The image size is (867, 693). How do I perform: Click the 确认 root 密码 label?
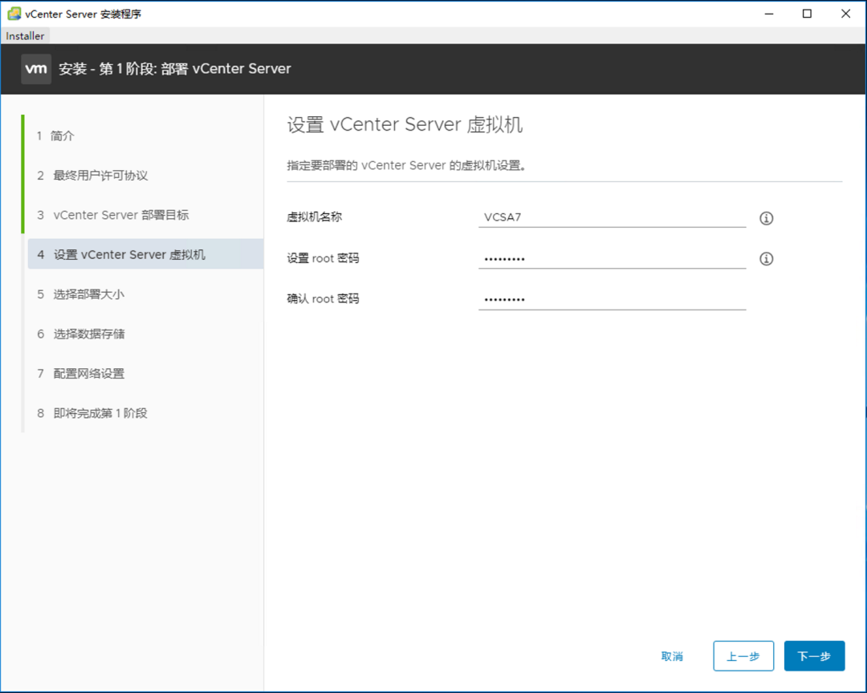pos(323,299)
